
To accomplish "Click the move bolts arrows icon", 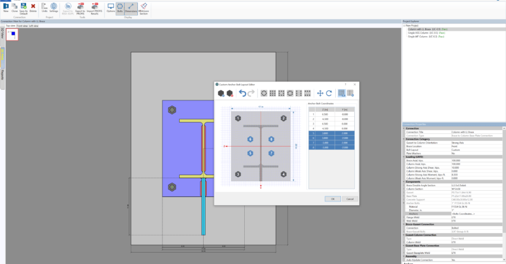I will pyautogui.click(x=320, y=93).
